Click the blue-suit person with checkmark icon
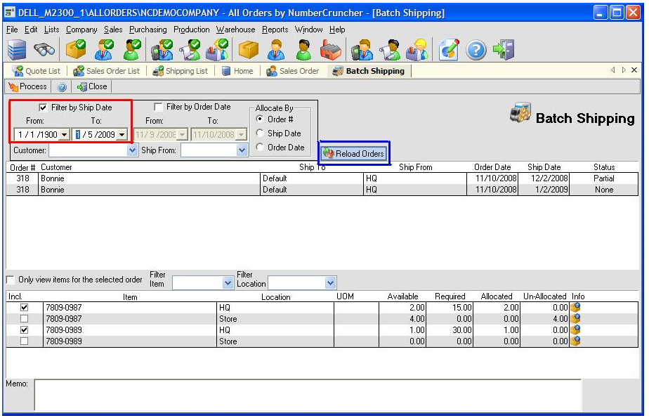This screenshot has height=418, width=649. coord(103,50)
